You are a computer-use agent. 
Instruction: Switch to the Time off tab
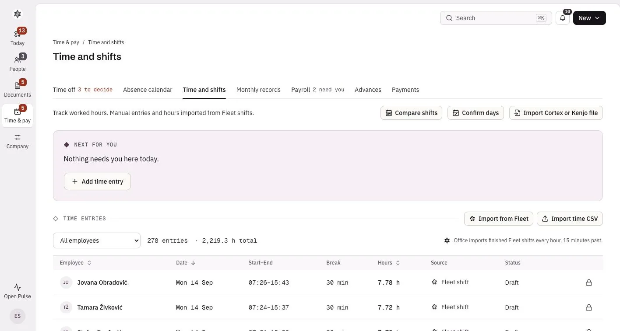click(83, 90)
